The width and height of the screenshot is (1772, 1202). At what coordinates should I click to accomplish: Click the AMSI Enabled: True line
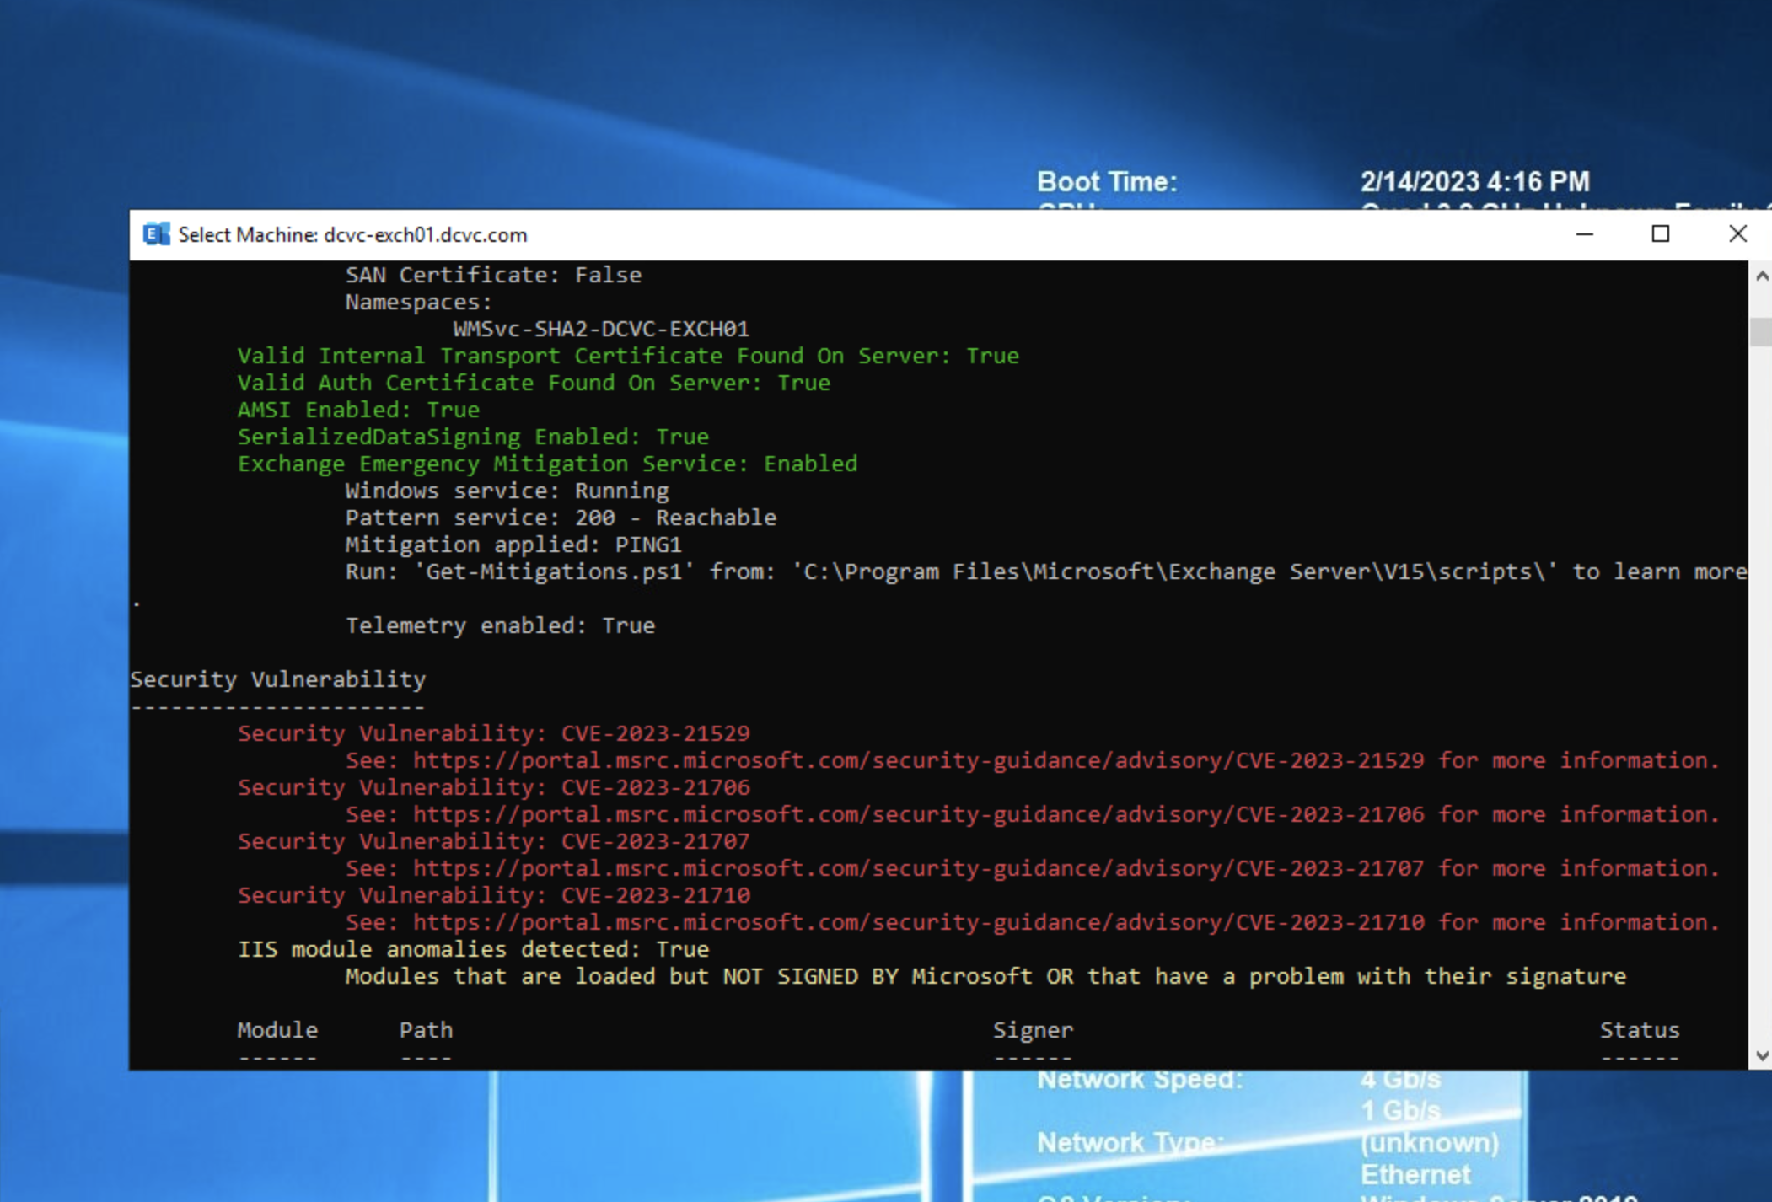click(358, 410)
